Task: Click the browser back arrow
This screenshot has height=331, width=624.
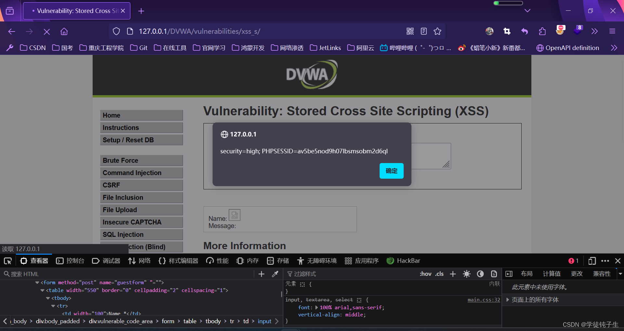Action: click(12, 32)
